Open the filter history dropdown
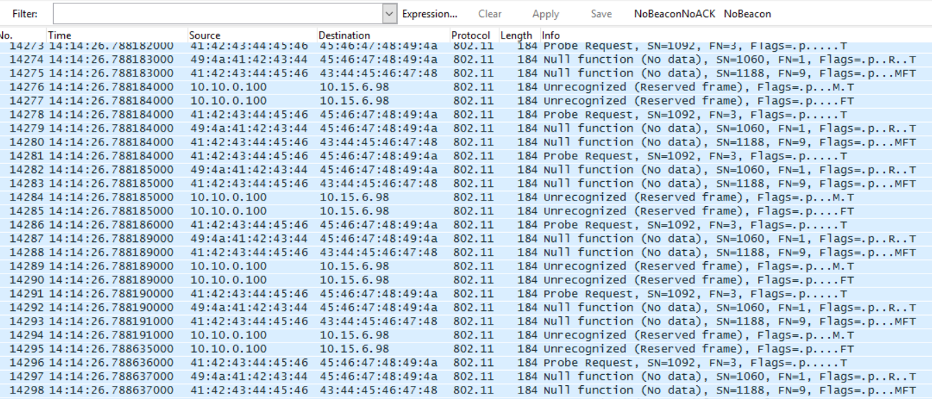Screen dimensions: 932x399 click(388, 12)
